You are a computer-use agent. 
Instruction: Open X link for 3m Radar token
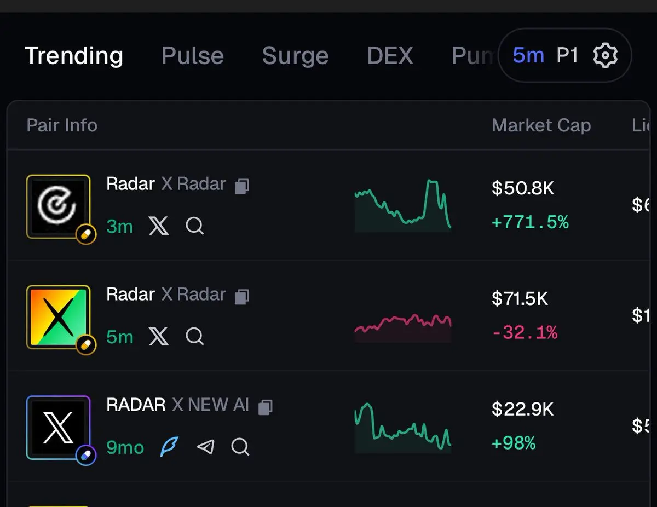159,226
